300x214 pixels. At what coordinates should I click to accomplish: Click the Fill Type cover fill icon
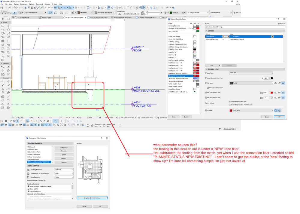279,83
